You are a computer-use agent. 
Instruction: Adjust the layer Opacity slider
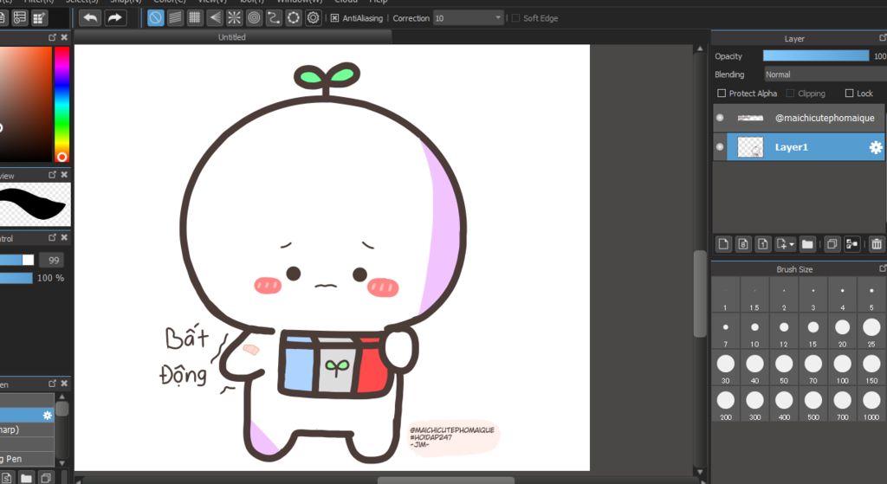(x=816, y=55)
